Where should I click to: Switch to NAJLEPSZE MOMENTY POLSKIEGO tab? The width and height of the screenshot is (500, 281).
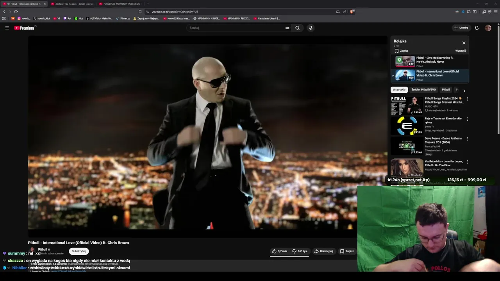(120, 4)
